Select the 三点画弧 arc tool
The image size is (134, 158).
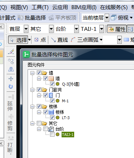[85, 40]
